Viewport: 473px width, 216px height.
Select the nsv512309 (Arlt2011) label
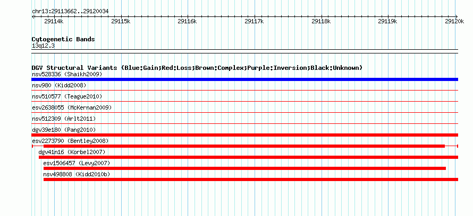[64, 119]
